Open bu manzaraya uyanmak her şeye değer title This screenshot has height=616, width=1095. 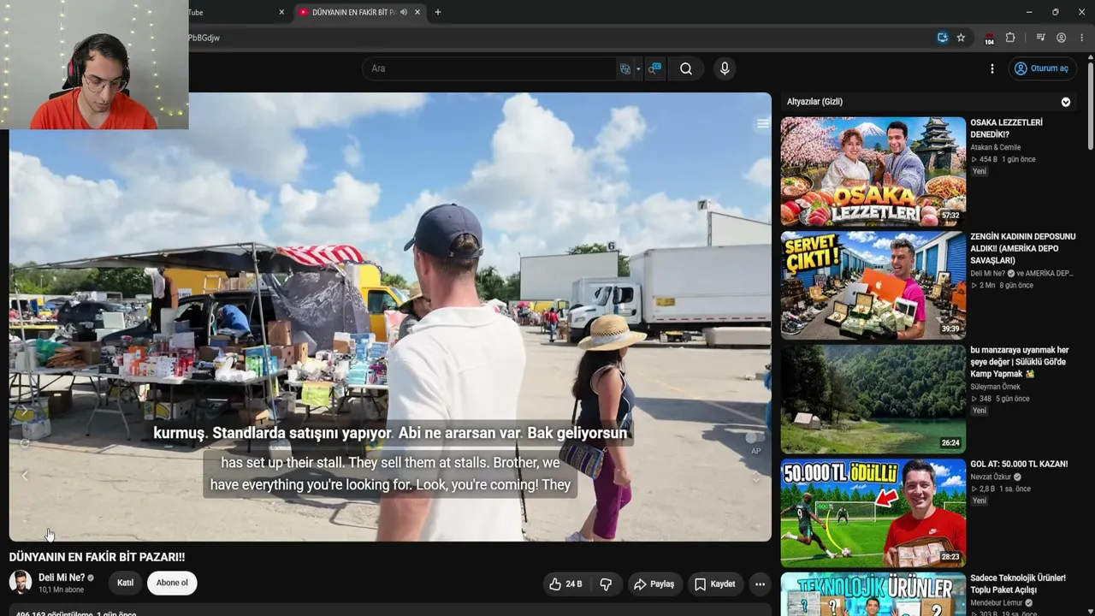[1020, 362]
